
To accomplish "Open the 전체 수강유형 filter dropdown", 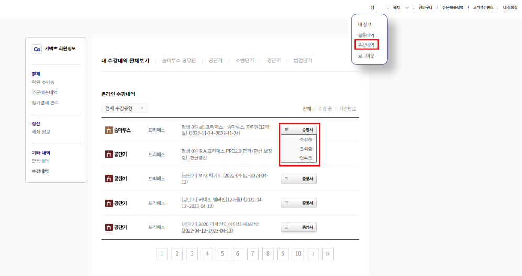I will pos(125,108).
